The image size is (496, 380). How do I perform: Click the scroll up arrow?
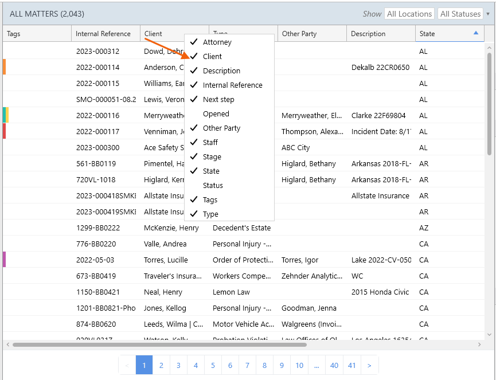click(x=489, y=48)
